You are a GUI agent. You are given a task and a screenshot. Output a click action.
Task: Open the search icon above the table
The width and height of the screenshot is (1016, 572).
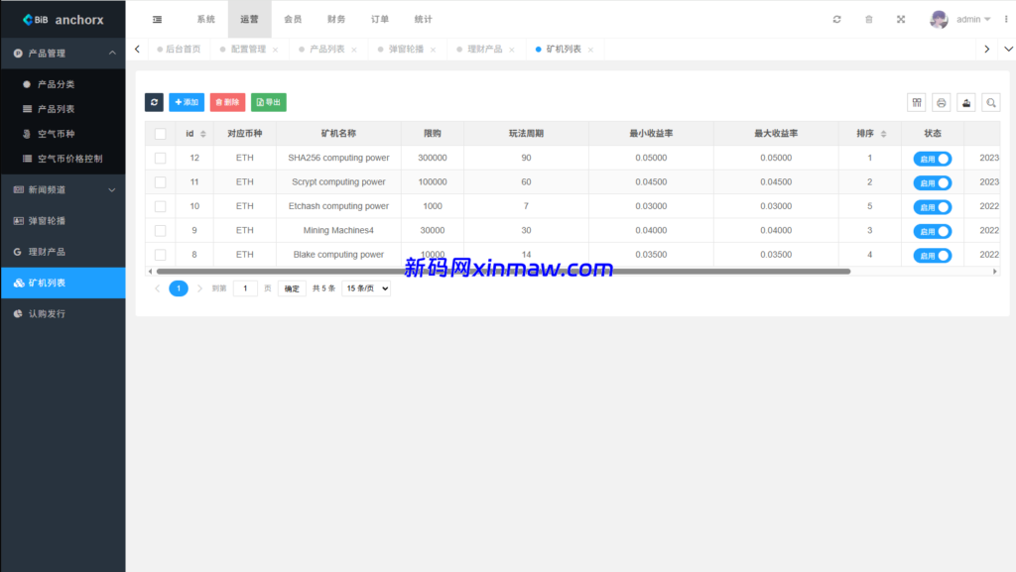coord(990,102)
